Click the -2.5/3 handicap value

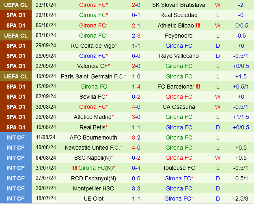point(241,199)
